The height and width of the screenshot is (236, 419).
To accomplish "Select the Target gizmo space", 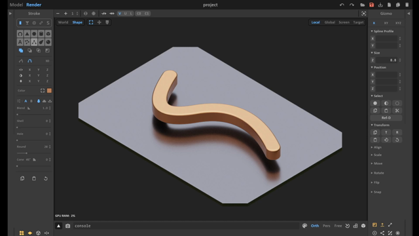I will click(x=358, y=22).
